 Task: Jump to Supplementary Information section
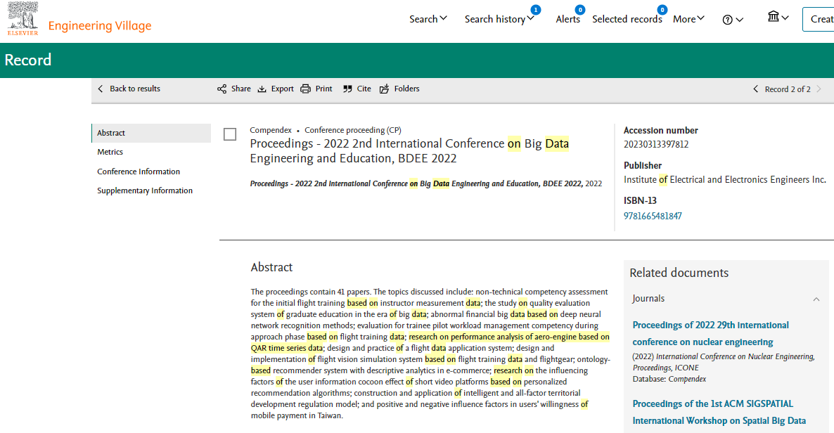[x=145, y=190]
